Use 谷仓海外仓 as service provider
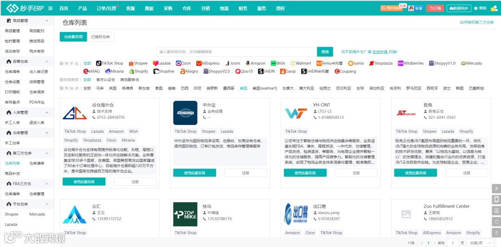 click(x=84, y=182)
